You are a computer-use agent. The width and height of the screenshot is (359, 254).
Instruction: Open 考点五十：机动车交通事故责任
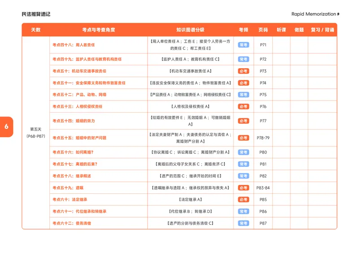pos(79,71)
